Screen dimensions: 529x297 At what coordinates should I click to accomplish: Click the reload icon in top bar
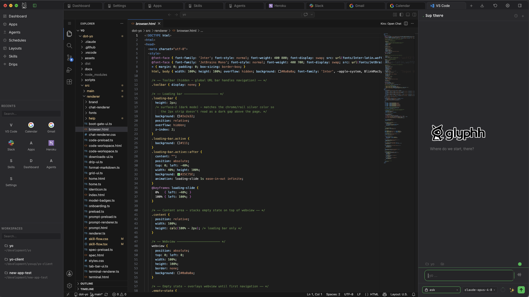[x=495, y=6]
